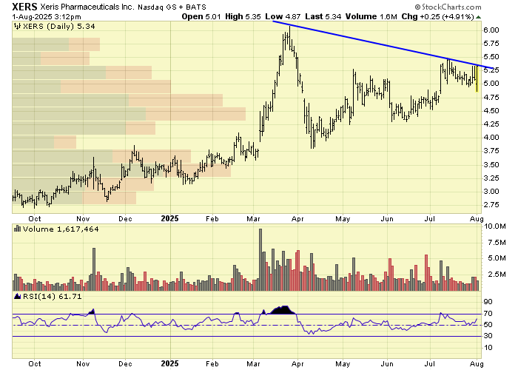The width and height of the screenshot is (518, 370).
Task: Click the yellow highlighted latest price bar
Action: pos(477,78)
